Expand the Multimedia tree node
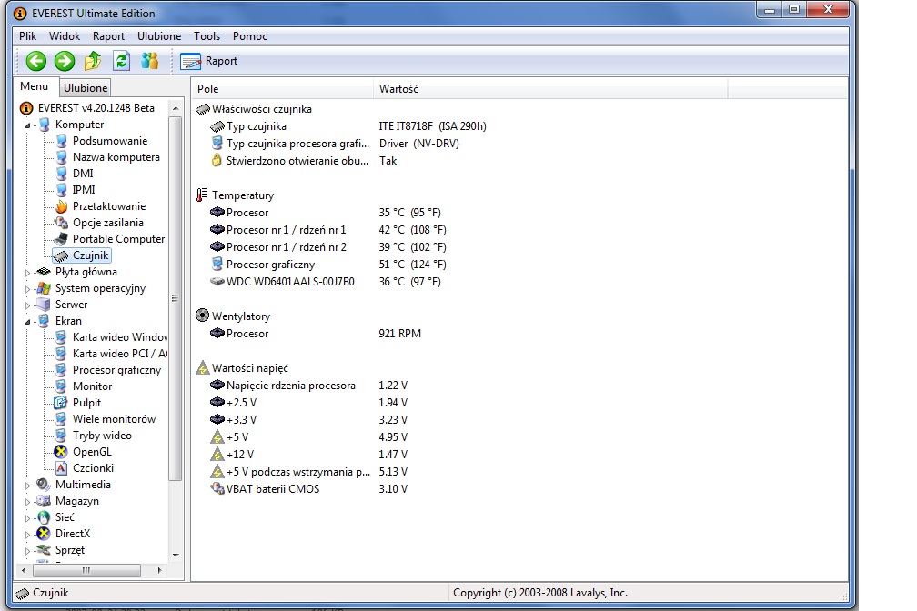This screenshot has height=611, width=917. (32, 485)
